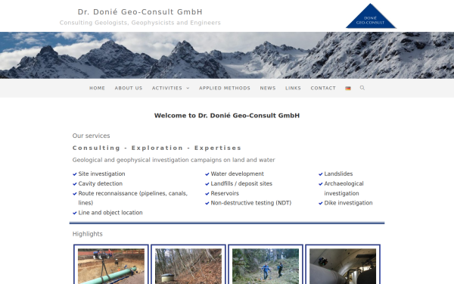Viewport: 454px width, 284px height.
Task: Select the Cavity detection list item
Action: point(100,183)
